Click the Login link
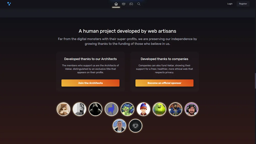This screenshot has width=256, height=144. click(x=230, y=4)
